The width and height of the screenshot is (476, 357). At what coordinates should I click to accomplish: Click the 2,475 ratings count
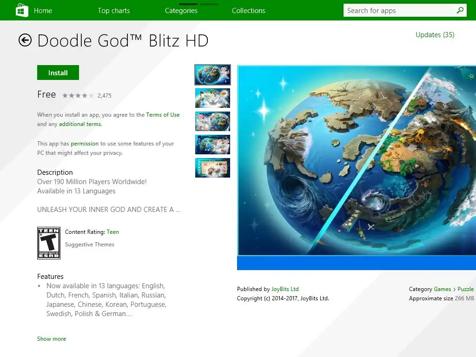click(105, 96)
